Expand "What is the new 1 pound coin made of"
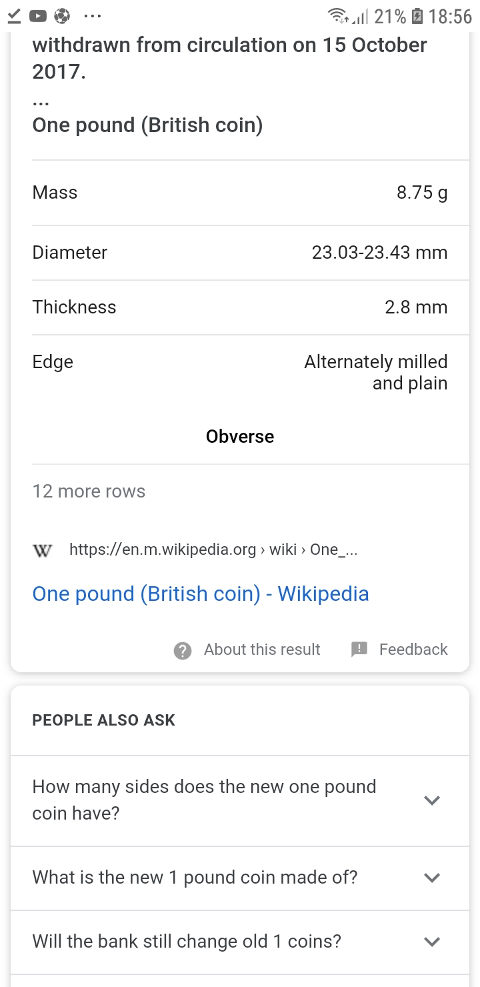 point(432,878)
